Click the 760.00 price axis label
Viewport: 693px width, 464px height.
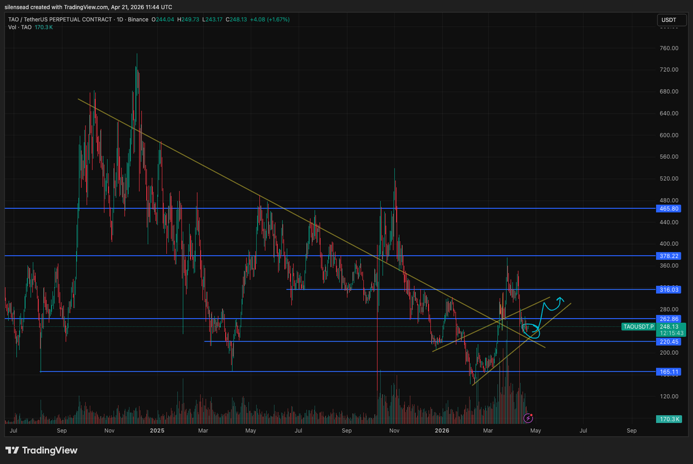tap(669, 48)
